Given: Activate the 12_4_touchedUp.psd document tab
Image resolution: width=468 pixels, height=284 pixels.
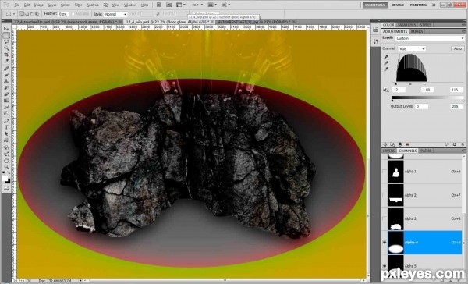Looking at the screenshot, I should [66, 22].
